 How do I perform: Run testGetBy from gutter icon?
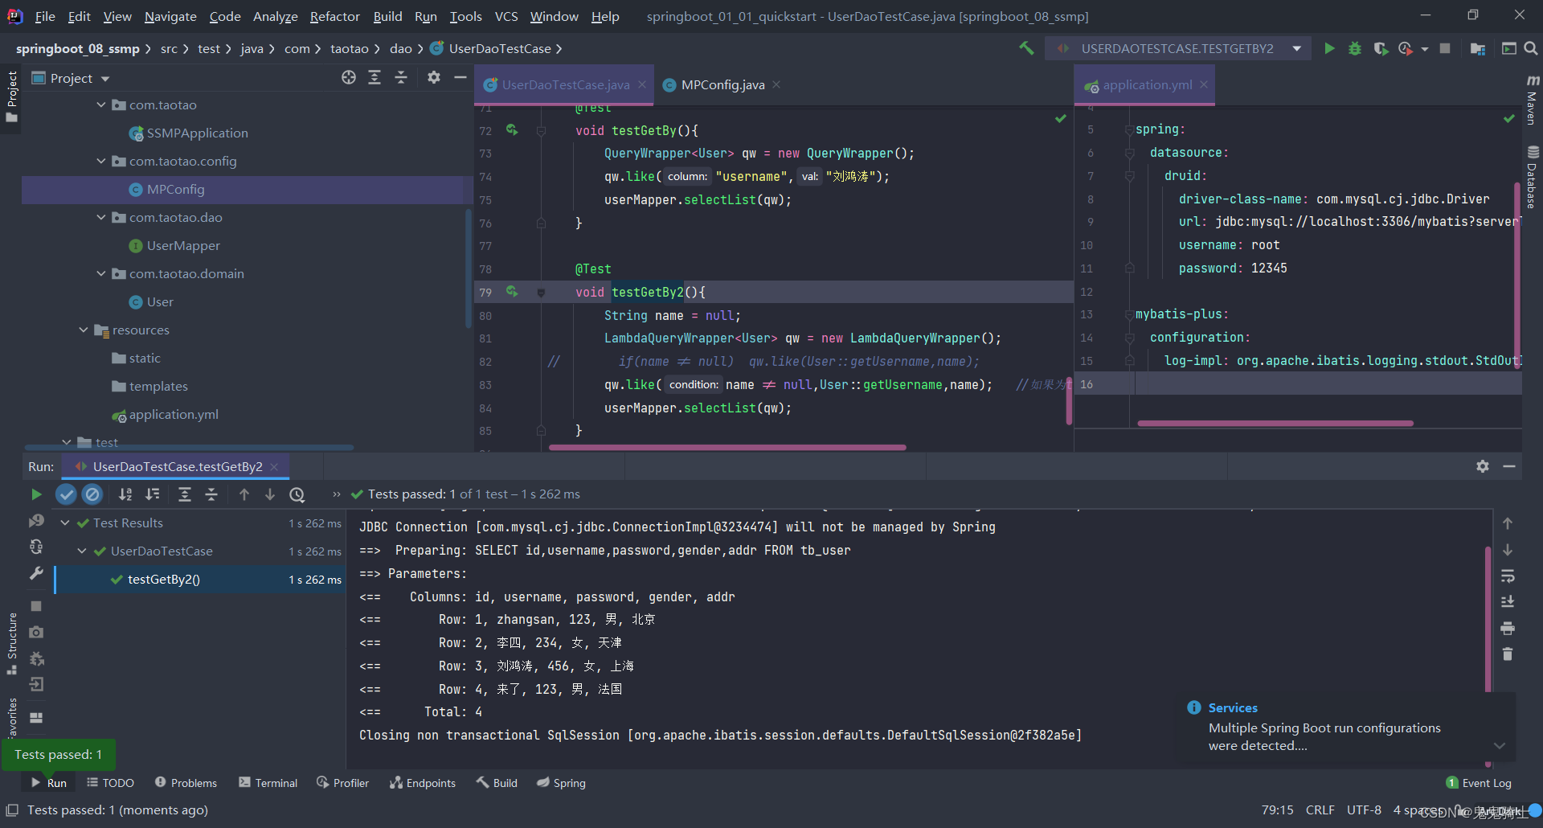tap(512, 129)
